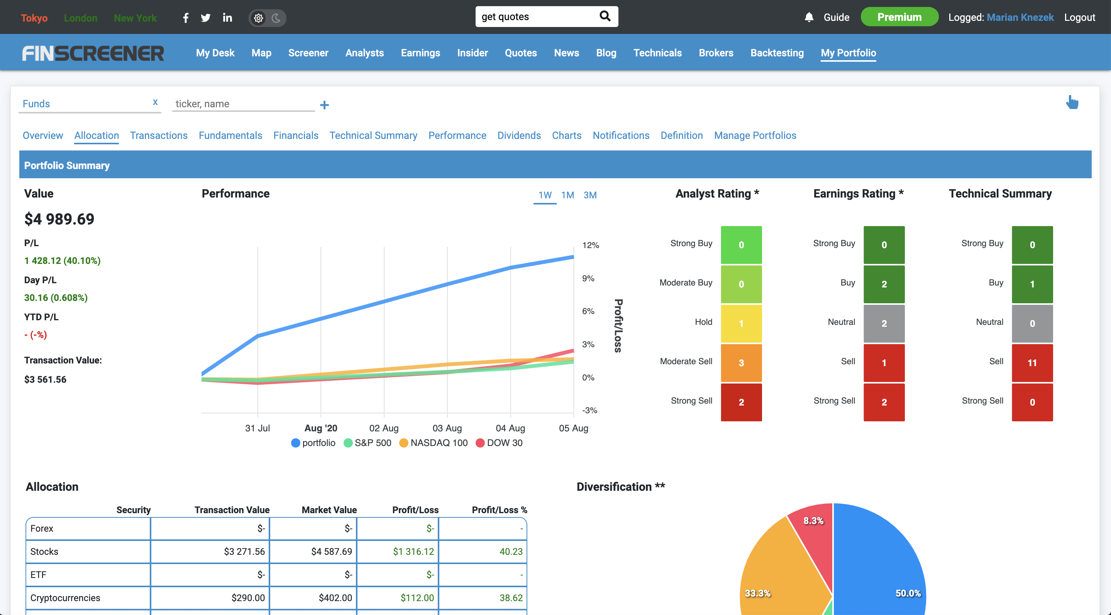Screen dimensions: 1111x615
Task: Click the Premium button
Action: click(x=899, y=17)
